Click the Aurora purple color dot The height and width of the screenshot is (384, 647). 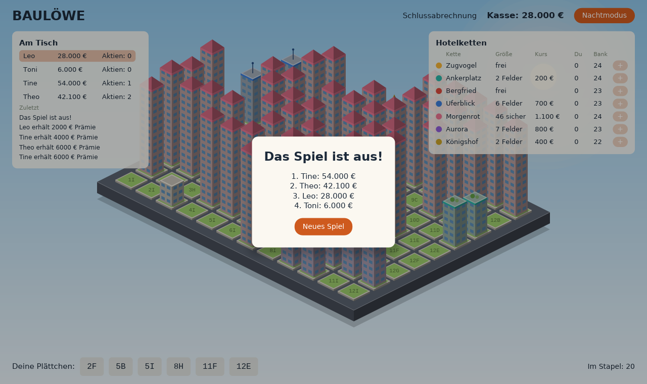pyautogui.click(x=439, y=129)
